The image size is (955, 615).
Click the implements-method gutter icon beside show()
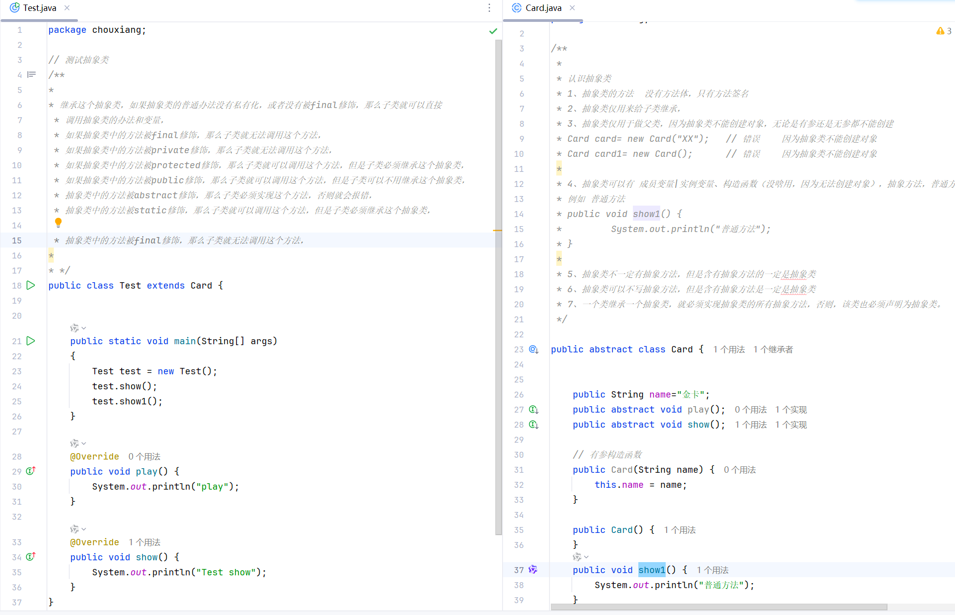[31, 557]
